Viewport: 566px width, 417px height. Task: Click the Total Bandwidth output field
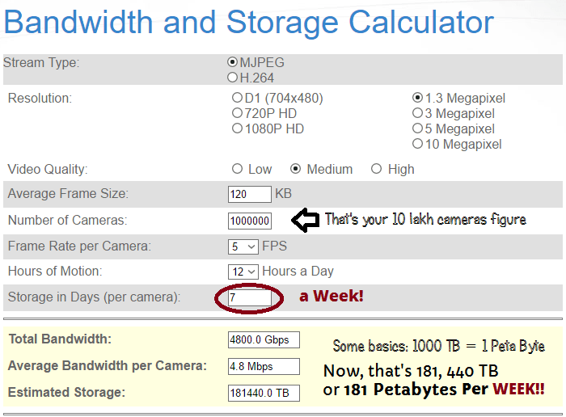264,339
